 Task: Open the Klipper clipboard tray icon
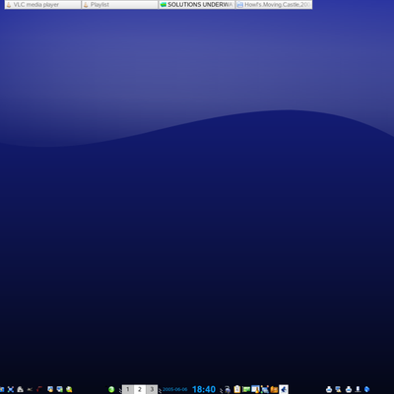pyautogui.click(x=237, y=389)
